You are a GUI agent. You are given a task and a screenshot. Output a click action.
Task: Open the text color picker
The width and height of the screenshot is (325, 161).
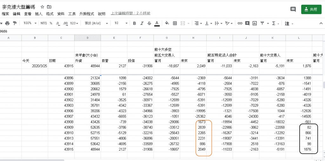click(x=157, y=23)
